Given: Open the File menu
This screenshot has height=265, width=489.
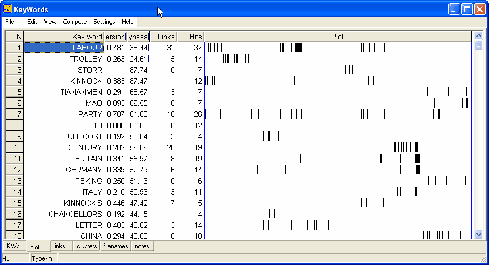Looking at the screenshot, I should pyautogui.click(x=9, y=22).
